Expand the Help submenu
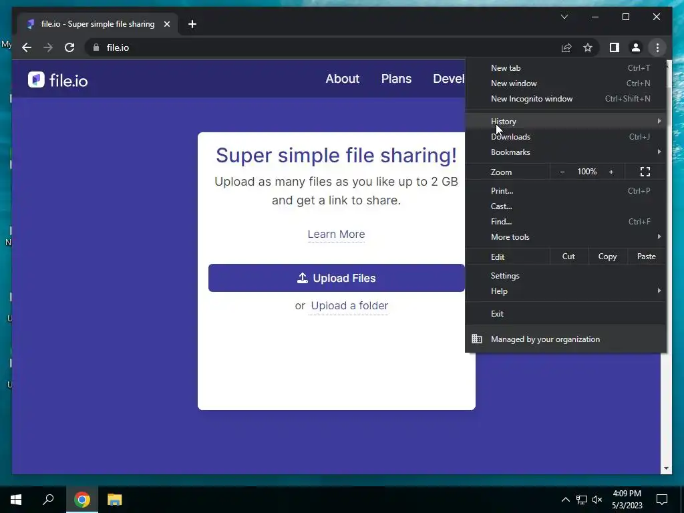Viewport: 684px width, 513px height. pos(565,291)
